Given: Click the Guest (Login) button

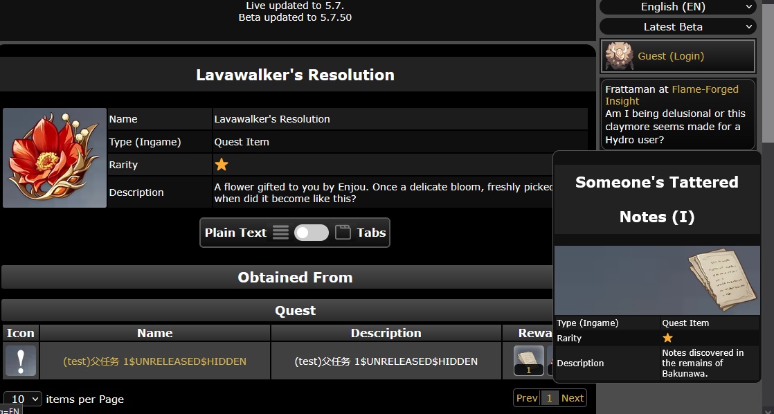Looking at the screenshot, I should (x=678, y=56).
